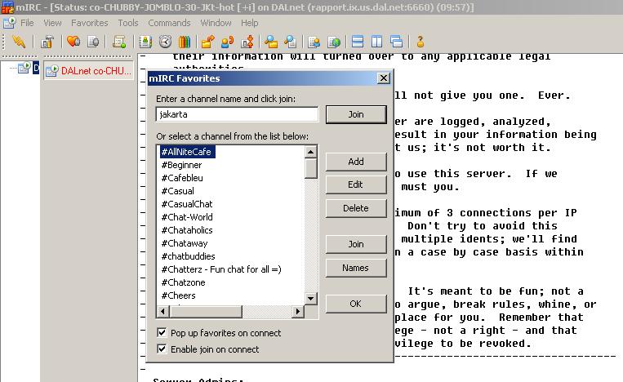The width and height of the screenshot is (623, 382).
Task: Close the mIRC Favorites dialog
Action: [383, 78]
